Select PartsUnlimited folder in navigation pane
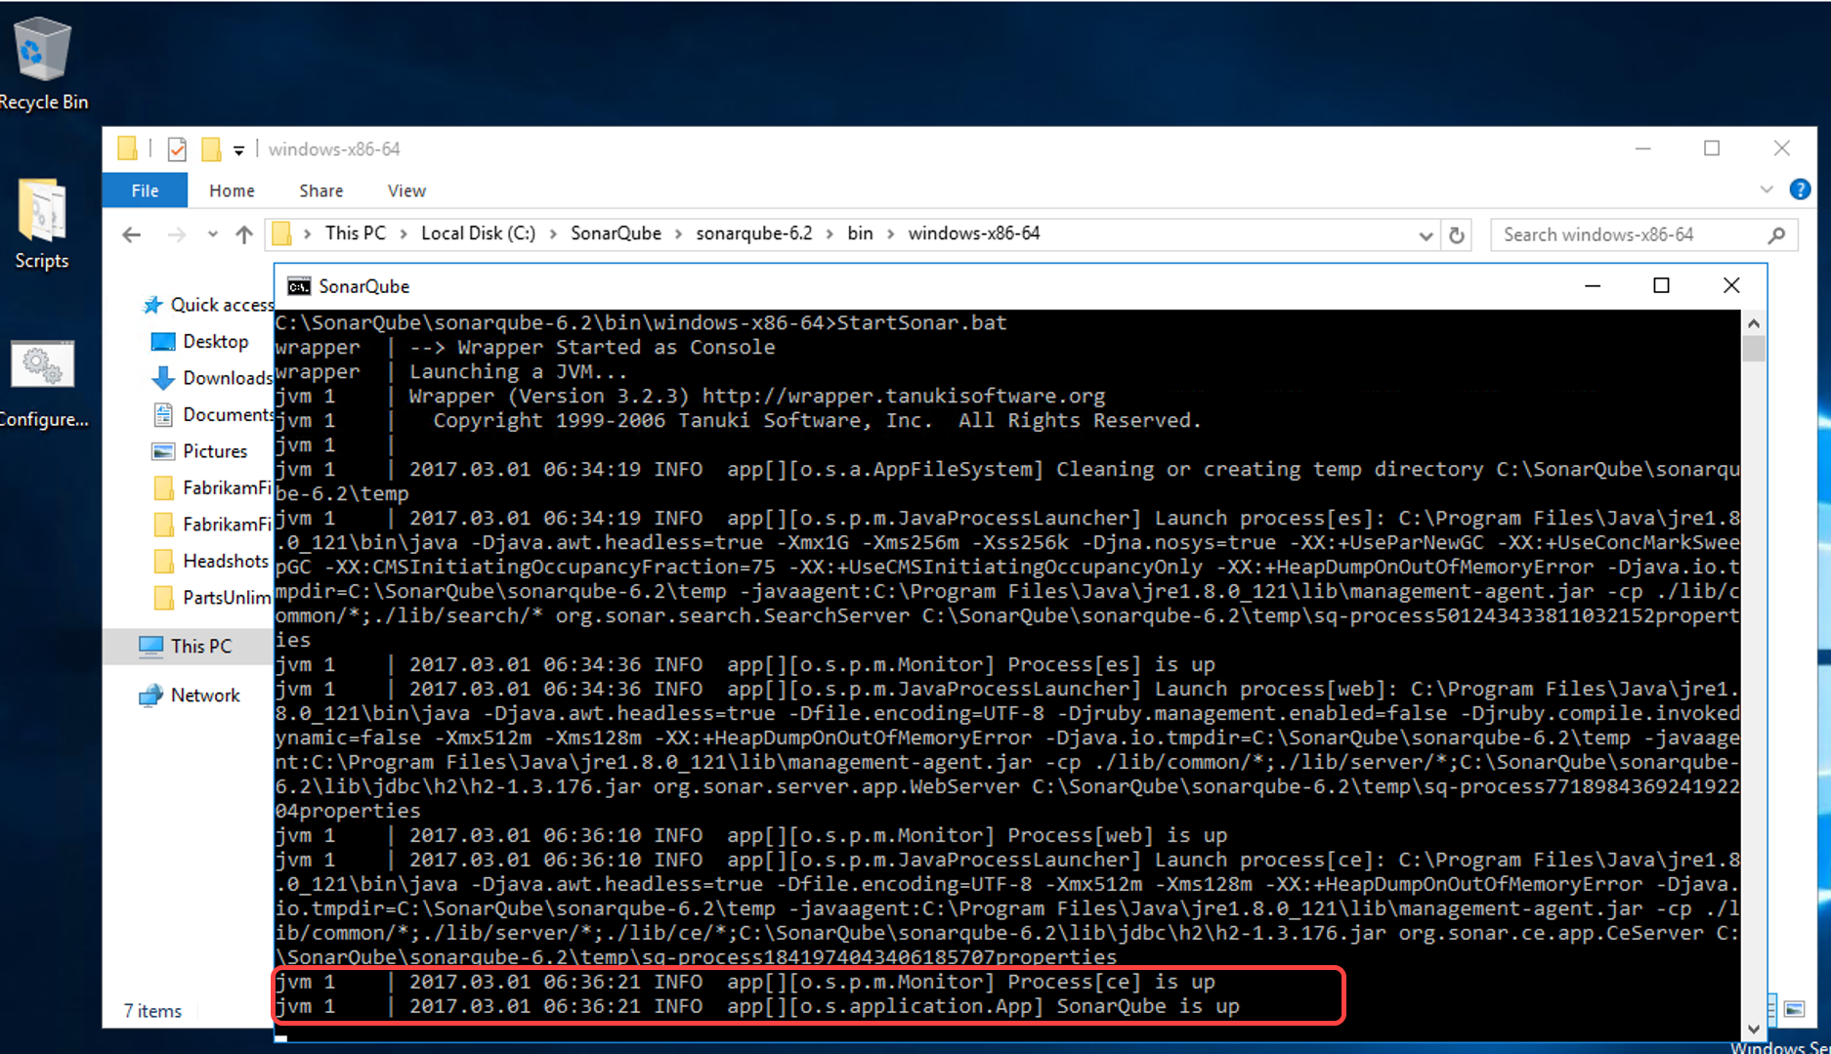1831x1054 pixels. pos(213,597)
